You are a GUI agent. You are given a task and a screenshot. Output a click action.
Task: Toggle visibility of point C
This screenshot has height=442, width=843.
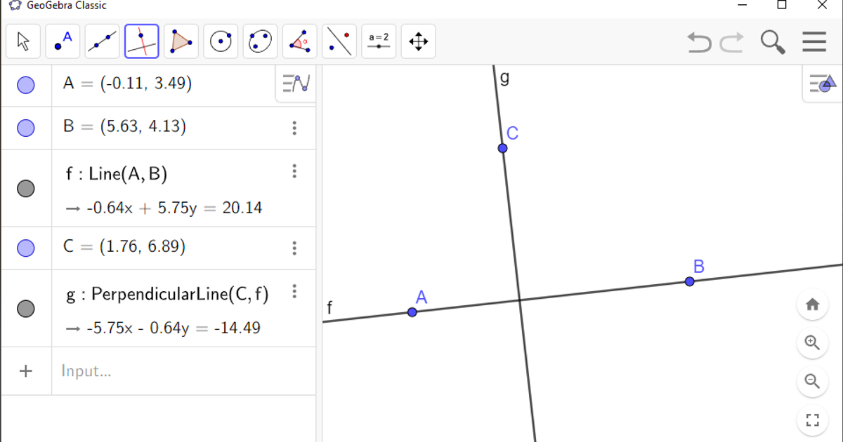point(26,248)
